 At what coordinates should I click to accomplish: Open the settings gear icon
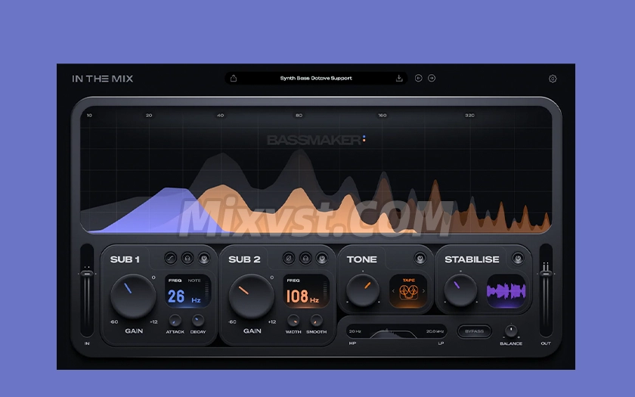[553, 79]
